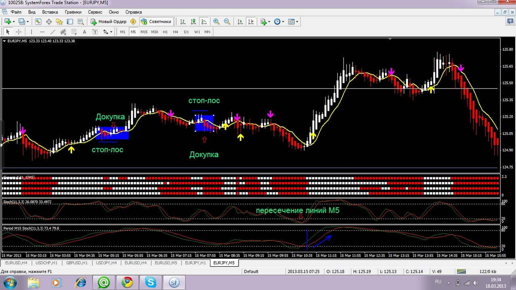Select the Crosshair tool
516x290 pixels.
18,32
